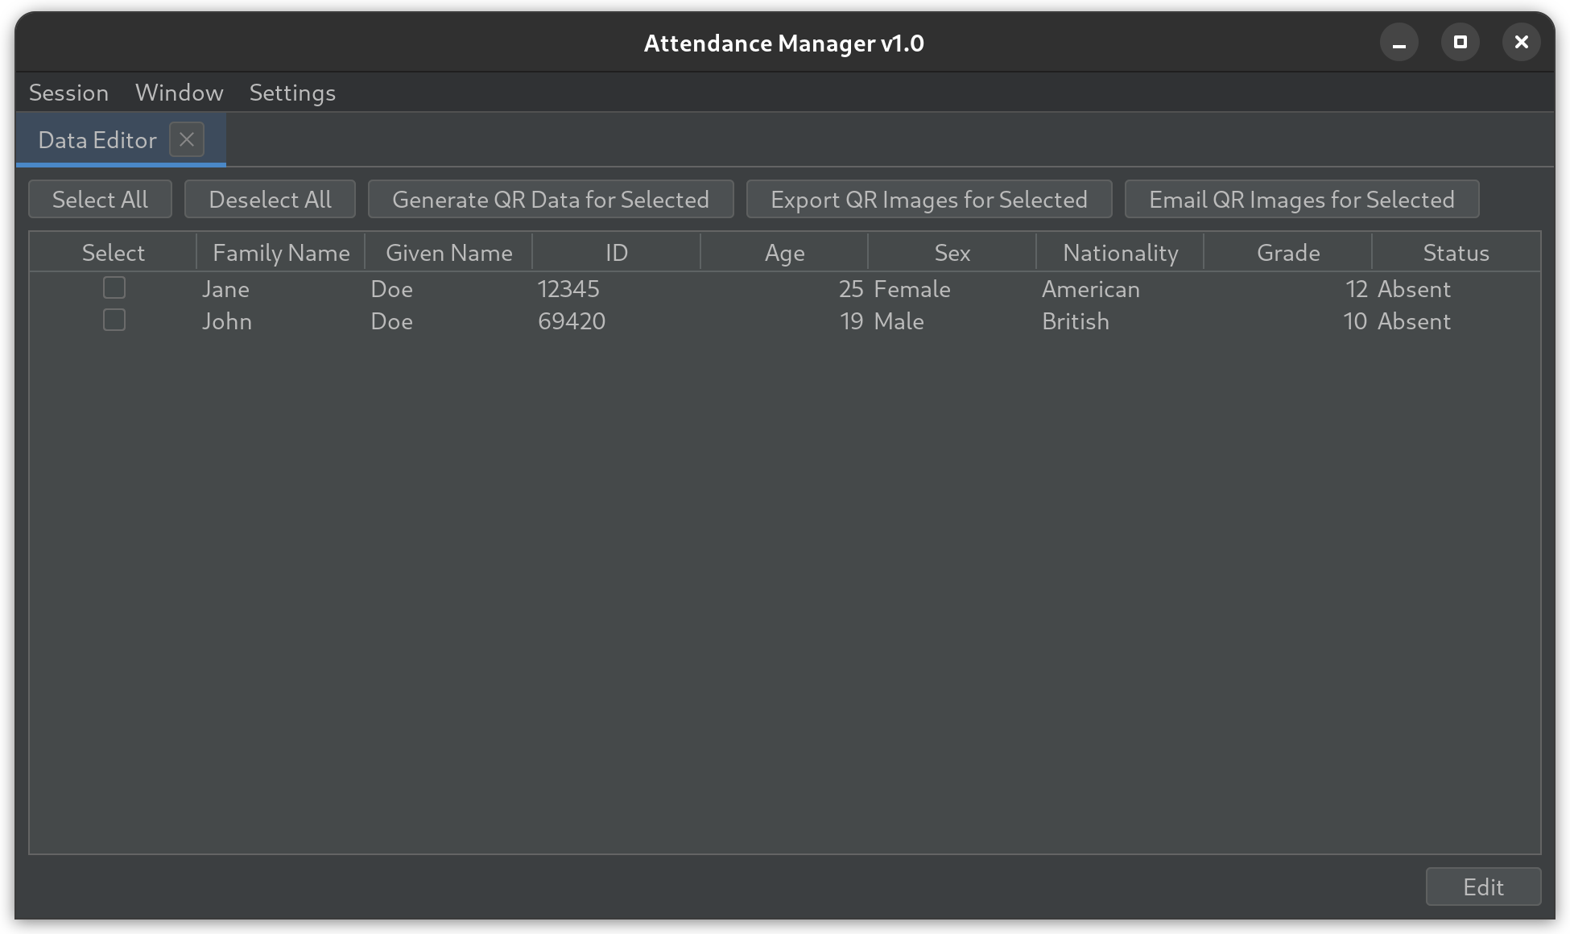This screenshot has height=934, width=1570.
Task: Click the Absent status in John's row
Action: 1456,320
